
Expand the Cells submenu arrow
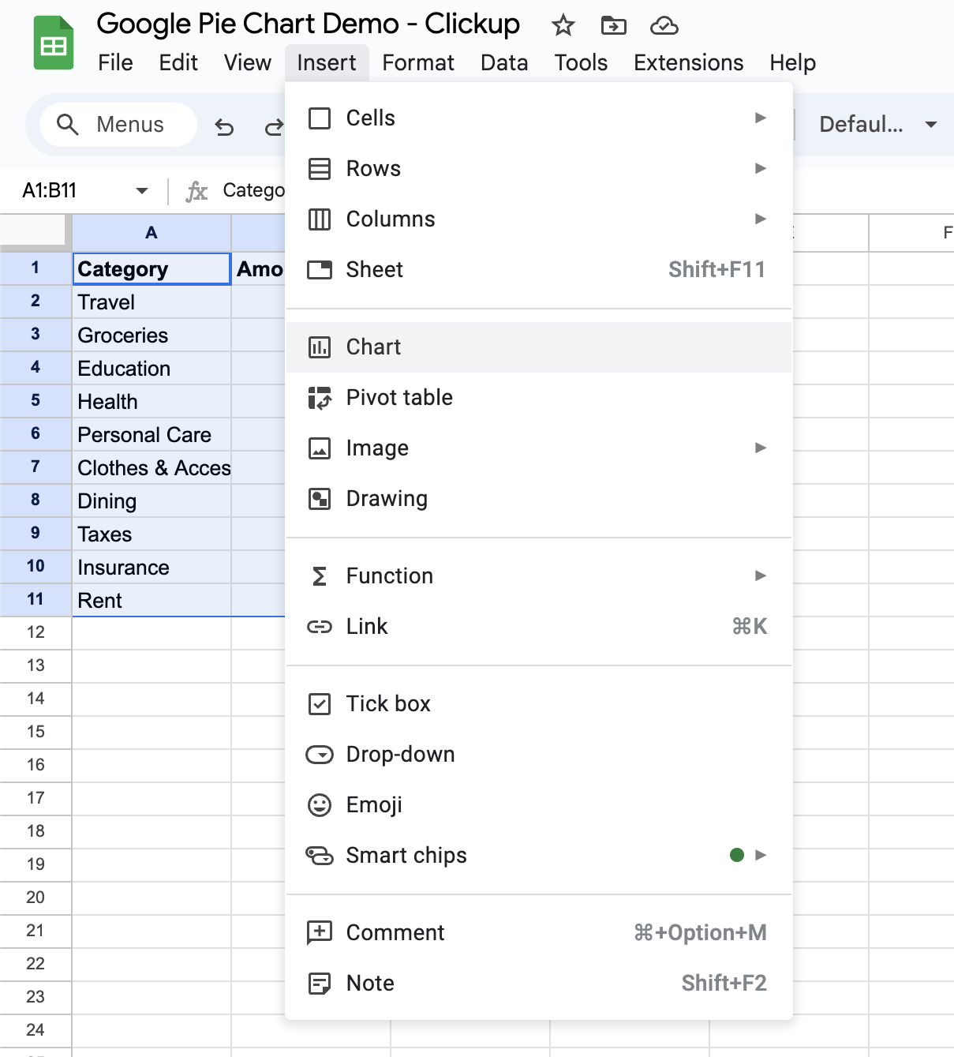pyautogui.click(x=761, y=118)
